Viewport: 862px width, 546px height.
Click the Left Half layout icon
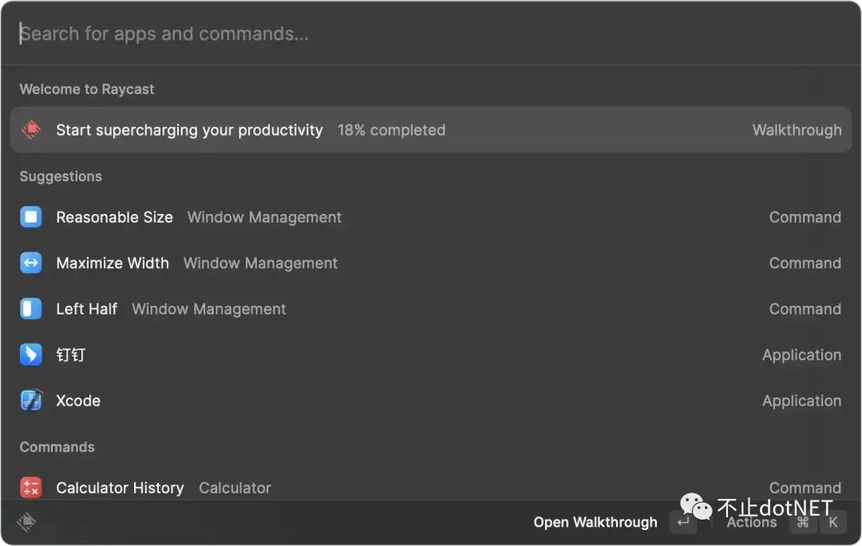[31, 309]
